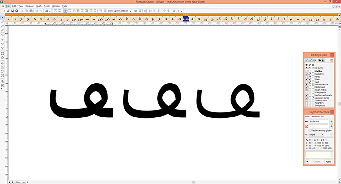The width and height of the screenshot is (341, 184).
Task: Open the Contour menu
Action: [29, 6]
